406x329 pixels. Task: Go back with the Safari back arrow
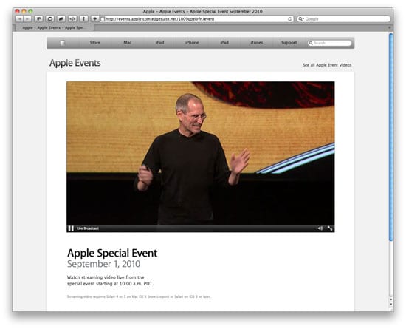tap(19, 19)
